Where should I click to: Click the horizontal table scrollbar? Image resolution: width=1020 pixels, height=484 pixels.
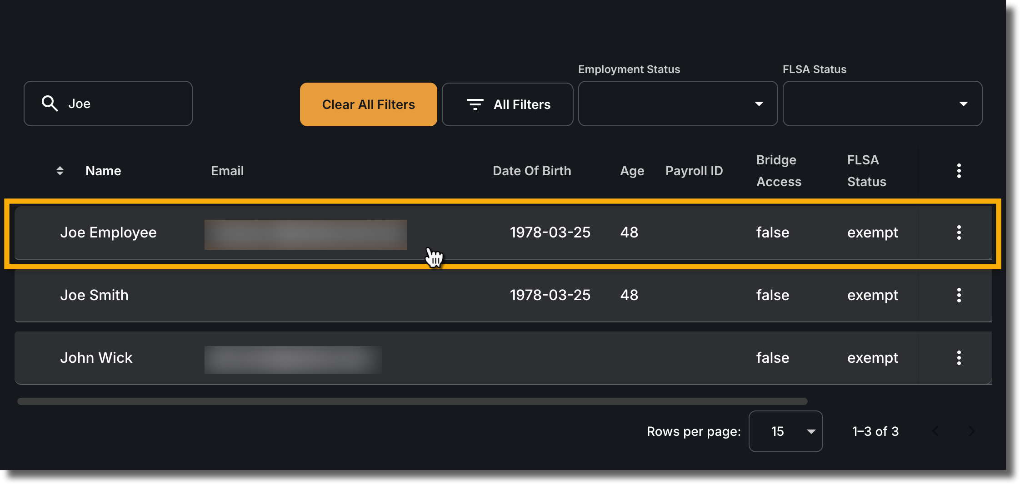point(412,401)
